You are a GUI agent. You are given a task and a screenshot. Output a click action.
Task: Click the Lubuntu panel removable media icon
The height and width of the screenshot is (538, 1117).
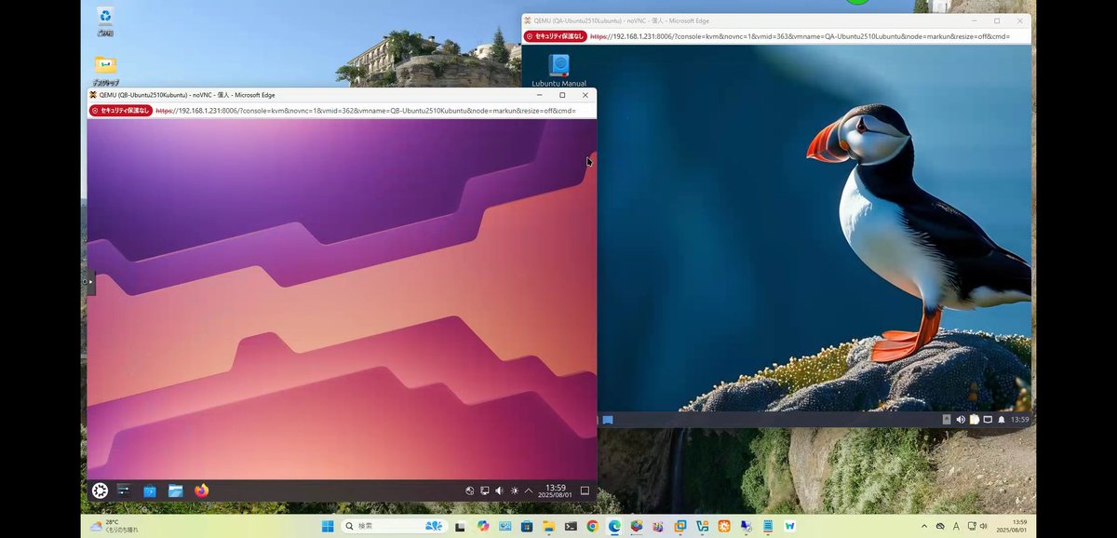click(x=947, y=420)
